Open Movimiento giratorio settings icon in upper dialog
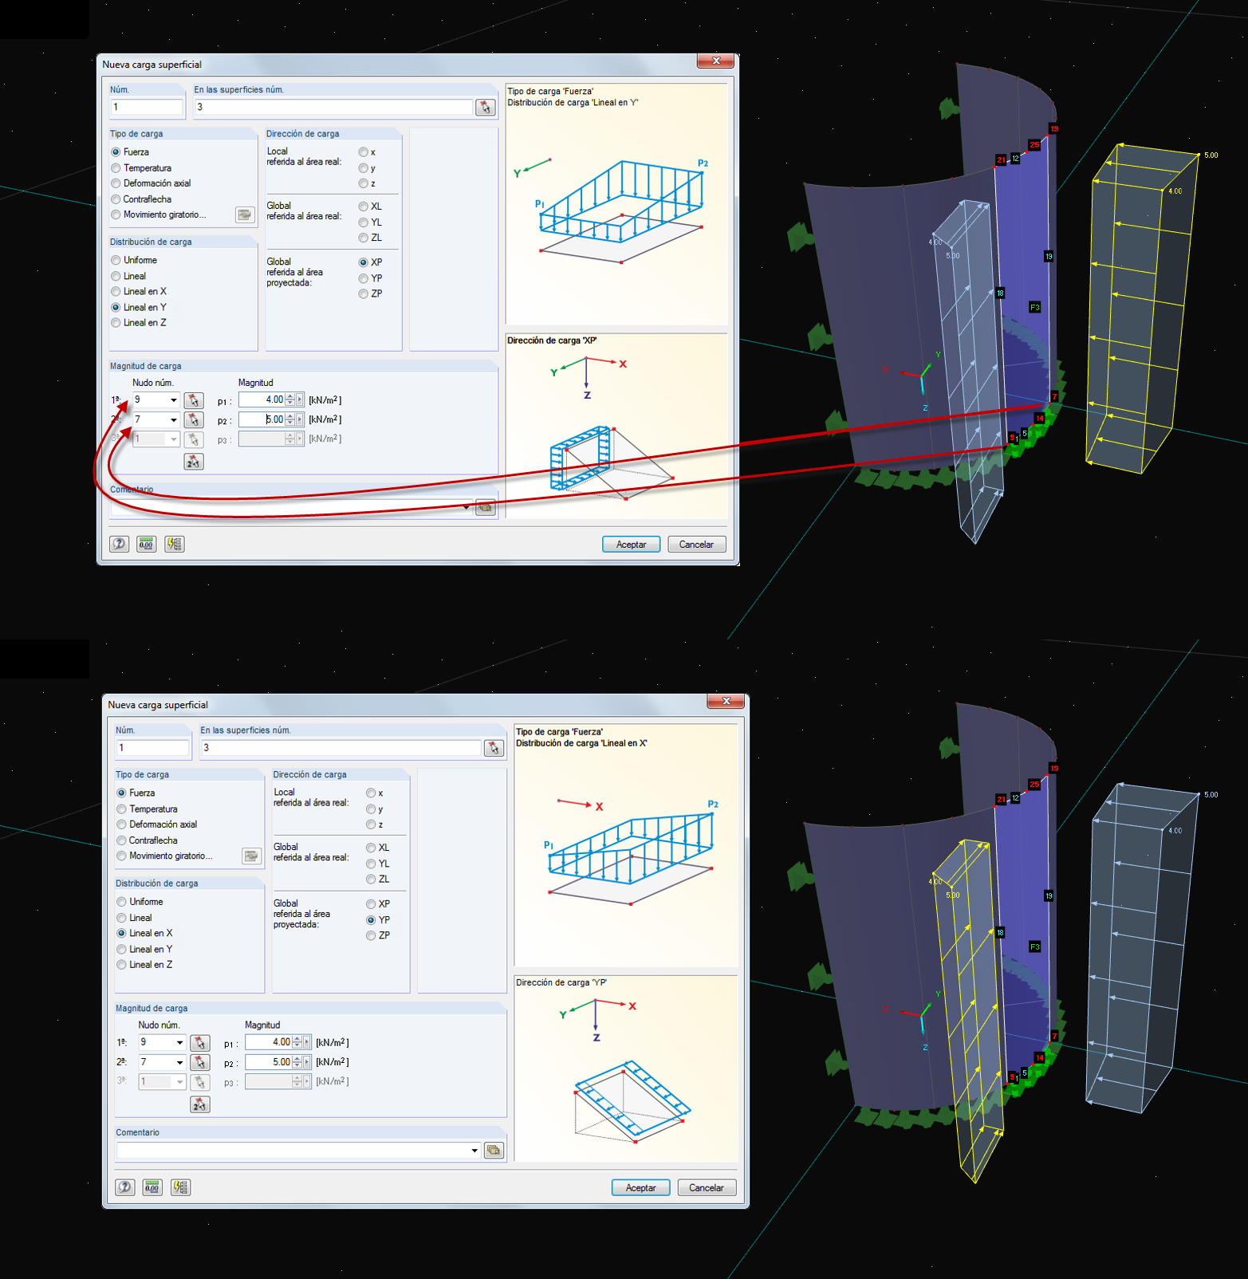Screen dimensions: 1248x1279 (245, 214)
